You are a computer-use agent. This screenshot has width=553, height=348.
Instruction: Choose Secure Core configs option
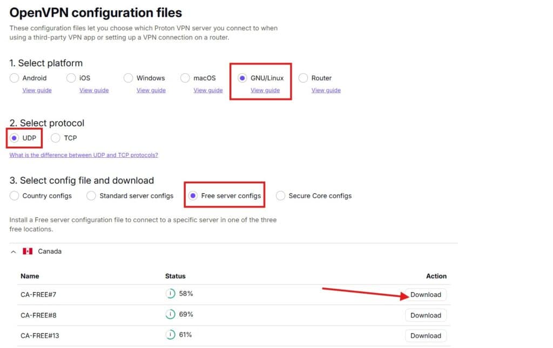[x=281, y=196]
